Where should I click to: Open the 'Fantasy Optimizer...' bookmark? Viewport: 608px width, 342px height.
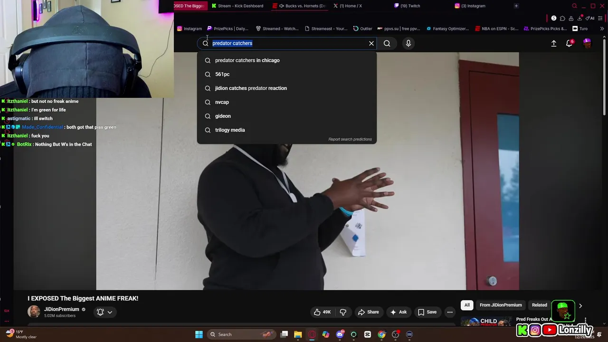(x=448, y=28)
